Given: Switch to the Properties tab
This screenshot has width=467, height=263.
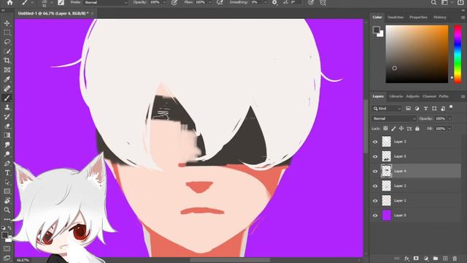Looking at the screenshot, I should pyautogui.click(x=418, y=18).
